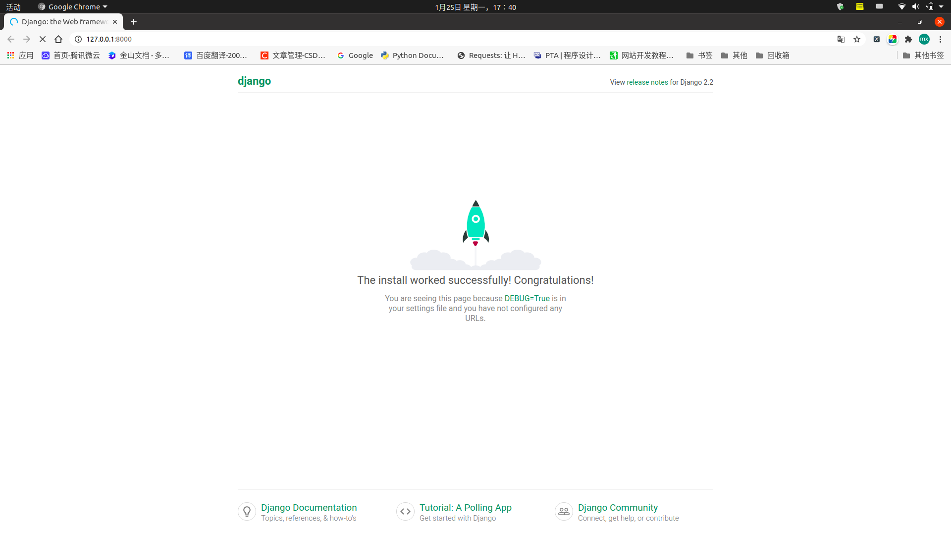Click the page info icon in address bar
This screenshot has width=951, height=535.
pos(78,39)
